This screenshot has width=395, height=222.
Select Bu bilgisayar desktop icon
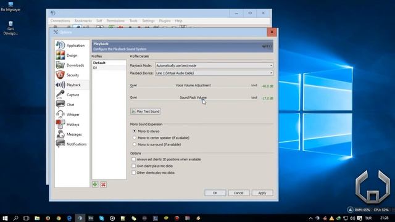tap(10, 7)
